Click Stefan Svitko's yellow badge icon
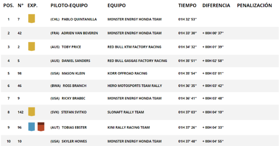Image resolution: width=279 pixels, height=146 pixels. (x=31, y=112)
